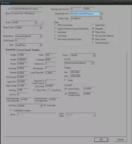Click the Clip Rounds field
This screenshot has height=144, width=132.
point(21,40)
